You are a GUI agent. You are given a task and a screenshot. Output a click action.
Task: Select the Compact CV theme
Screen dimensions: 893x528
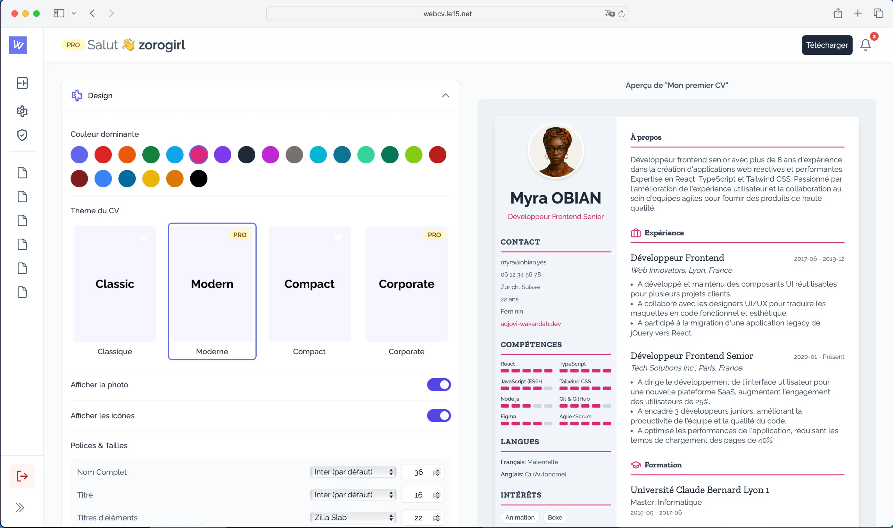[x=309, y=284]
